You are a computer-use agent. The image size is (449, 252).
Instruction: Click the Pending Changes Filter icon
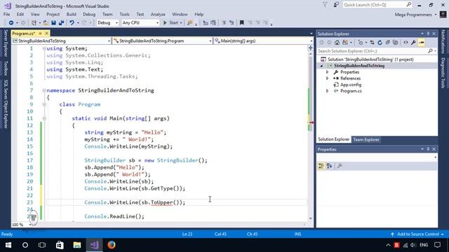[x=361, y=43]
